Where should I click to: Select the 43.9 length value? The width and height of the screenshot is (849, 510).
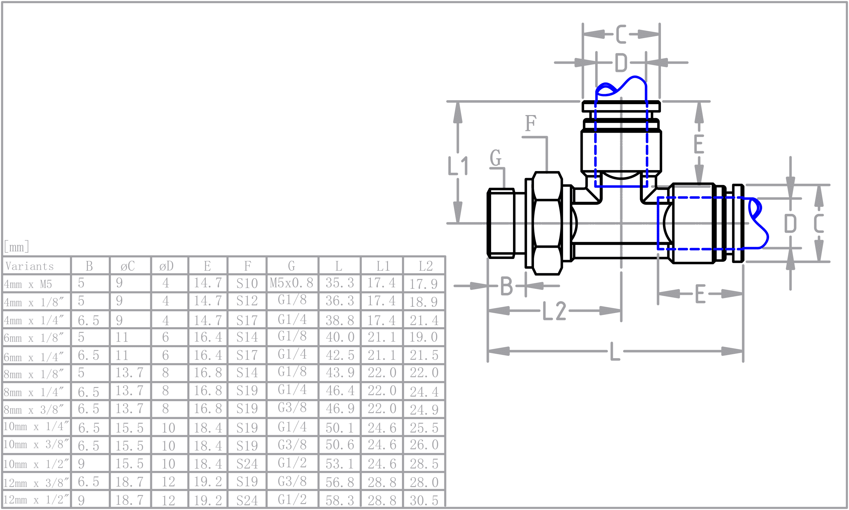[x=340, y=372]
